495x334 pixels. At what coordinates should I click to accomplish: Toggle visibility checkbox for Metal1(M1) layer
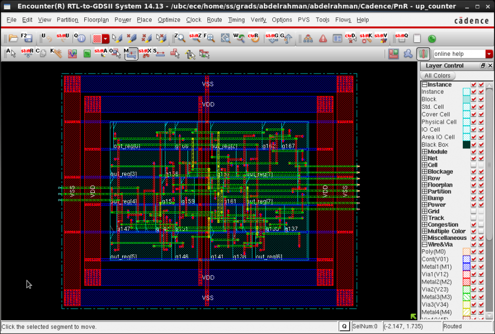click(x=474, y=267)
